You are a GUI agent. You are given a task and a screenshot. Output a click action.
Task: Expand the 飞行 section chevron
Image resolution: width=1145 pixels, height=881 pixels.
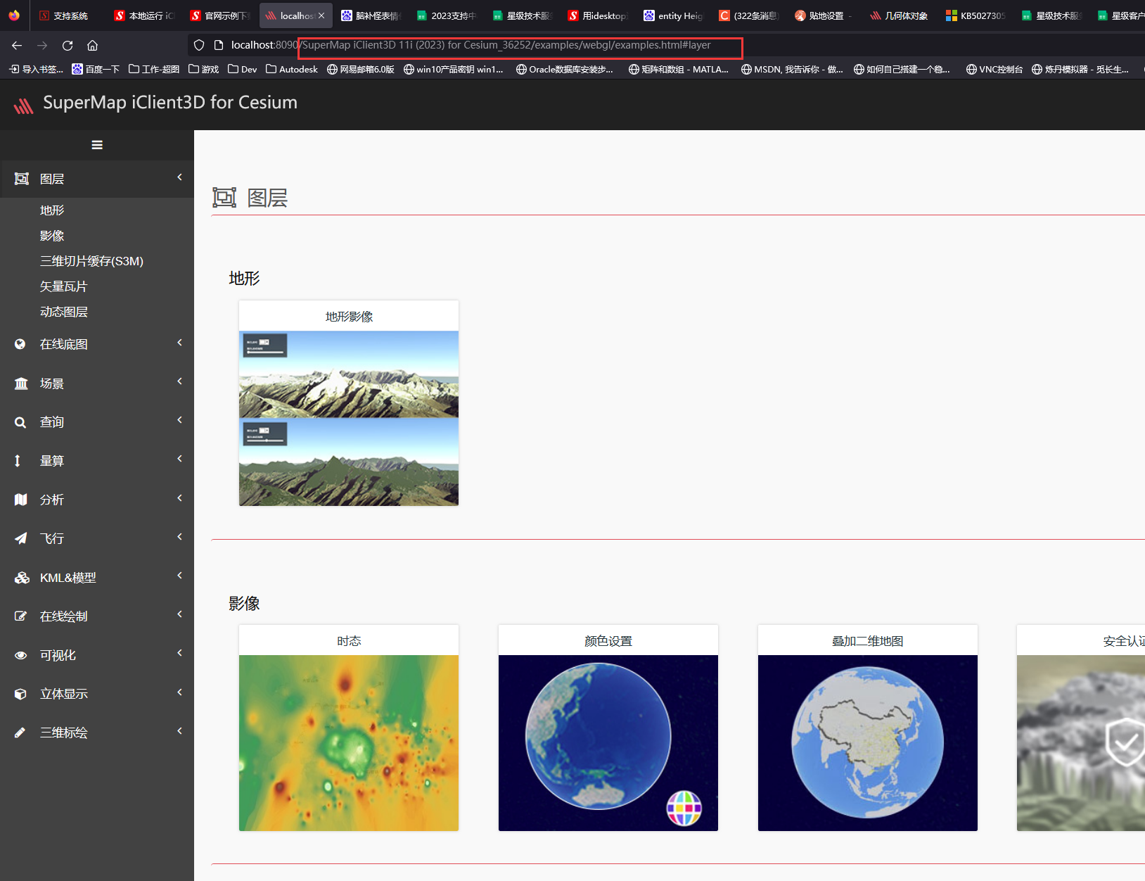(x=180, y=537)
